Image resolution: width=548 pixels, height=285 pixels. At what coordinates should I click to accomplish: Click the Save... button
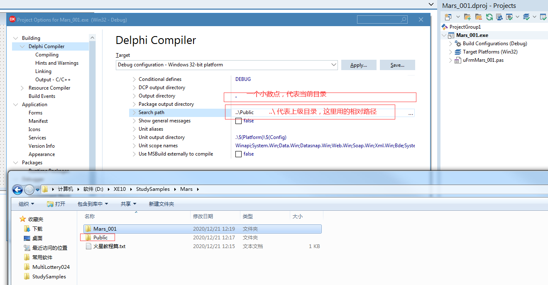pos(397,65)
